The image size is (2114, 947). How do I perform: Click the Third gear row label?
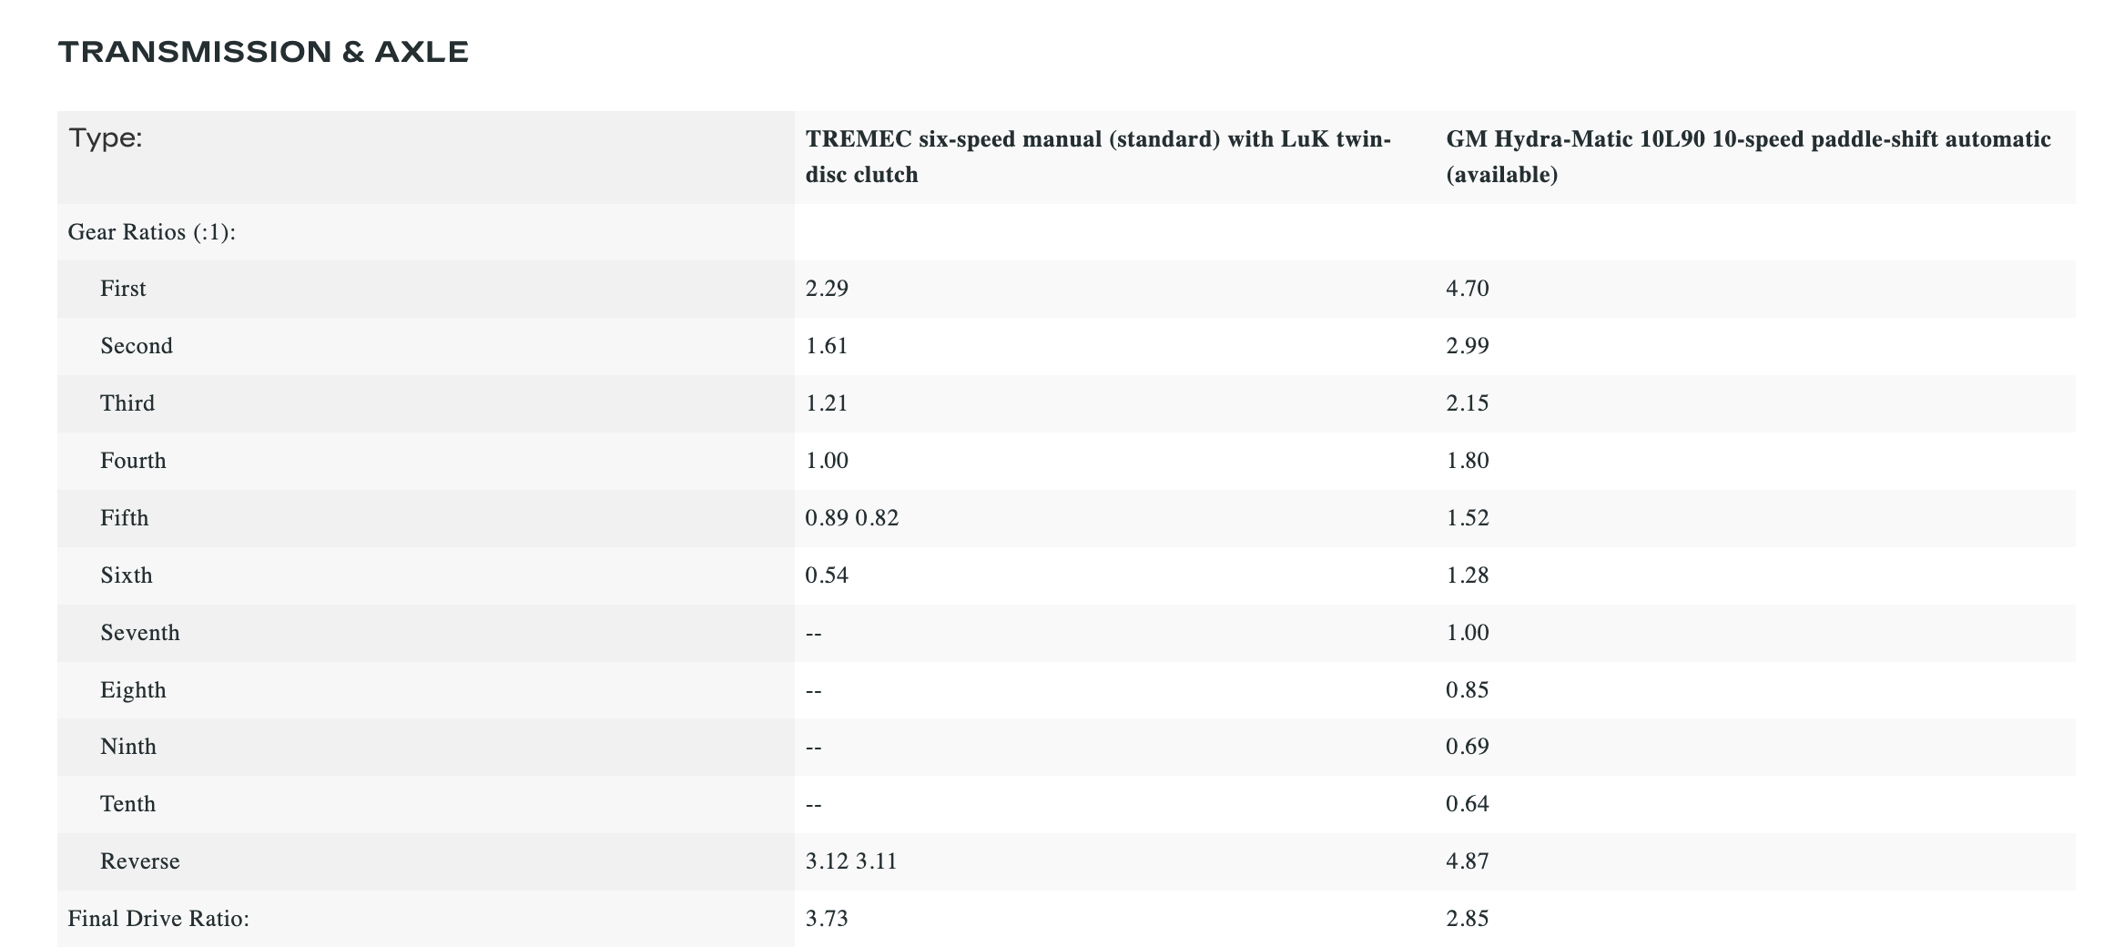tap(127, 403)
